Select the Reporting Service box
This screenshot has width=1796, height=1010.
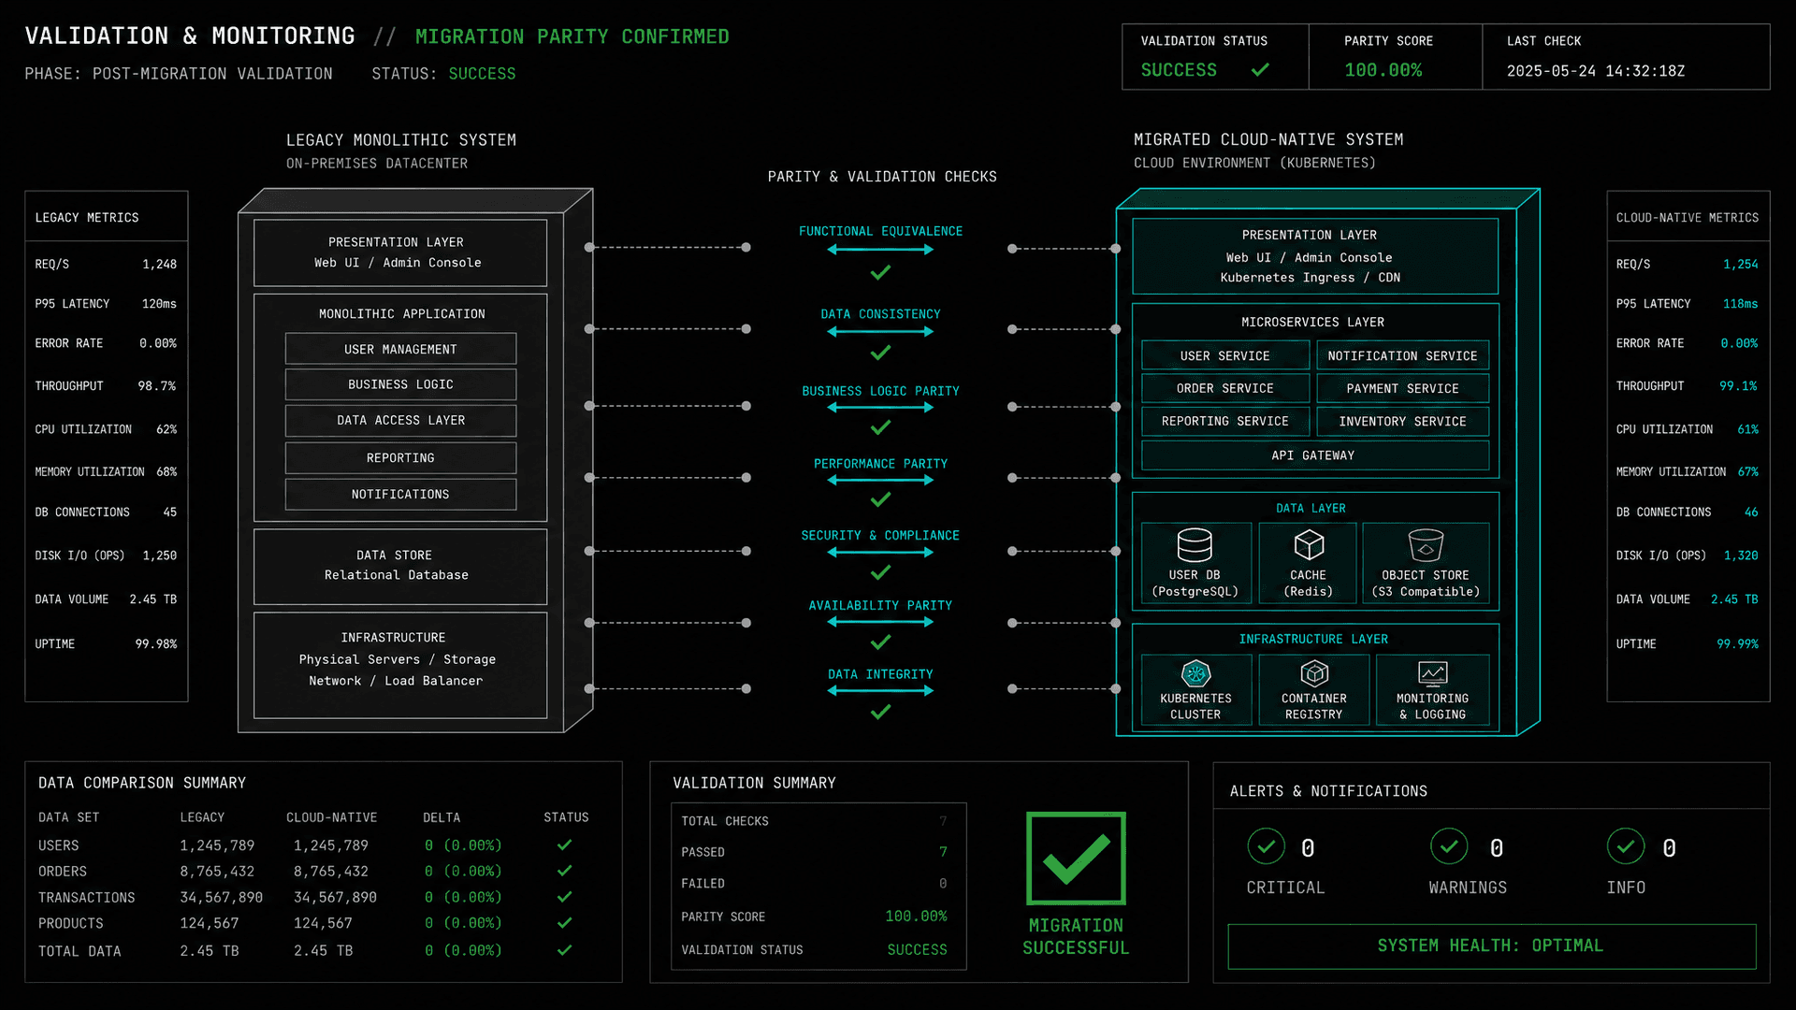click(1224, 421)
